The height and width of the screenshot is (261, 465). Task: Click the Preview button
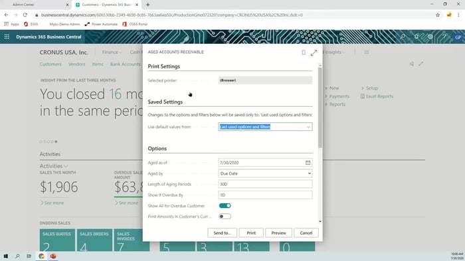coord(278,233)
